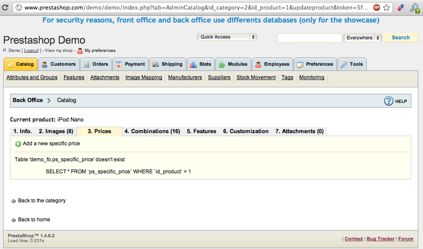423x249 pixels.
Task: Bookmark the page with the star icon
Action: (387, 7)
